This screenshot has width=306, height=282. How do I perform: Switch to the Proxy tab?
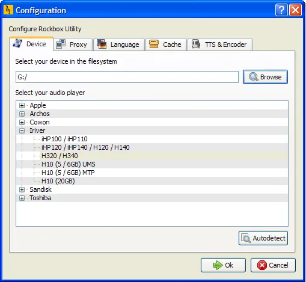pyautogui.click(x=73, y=44)
